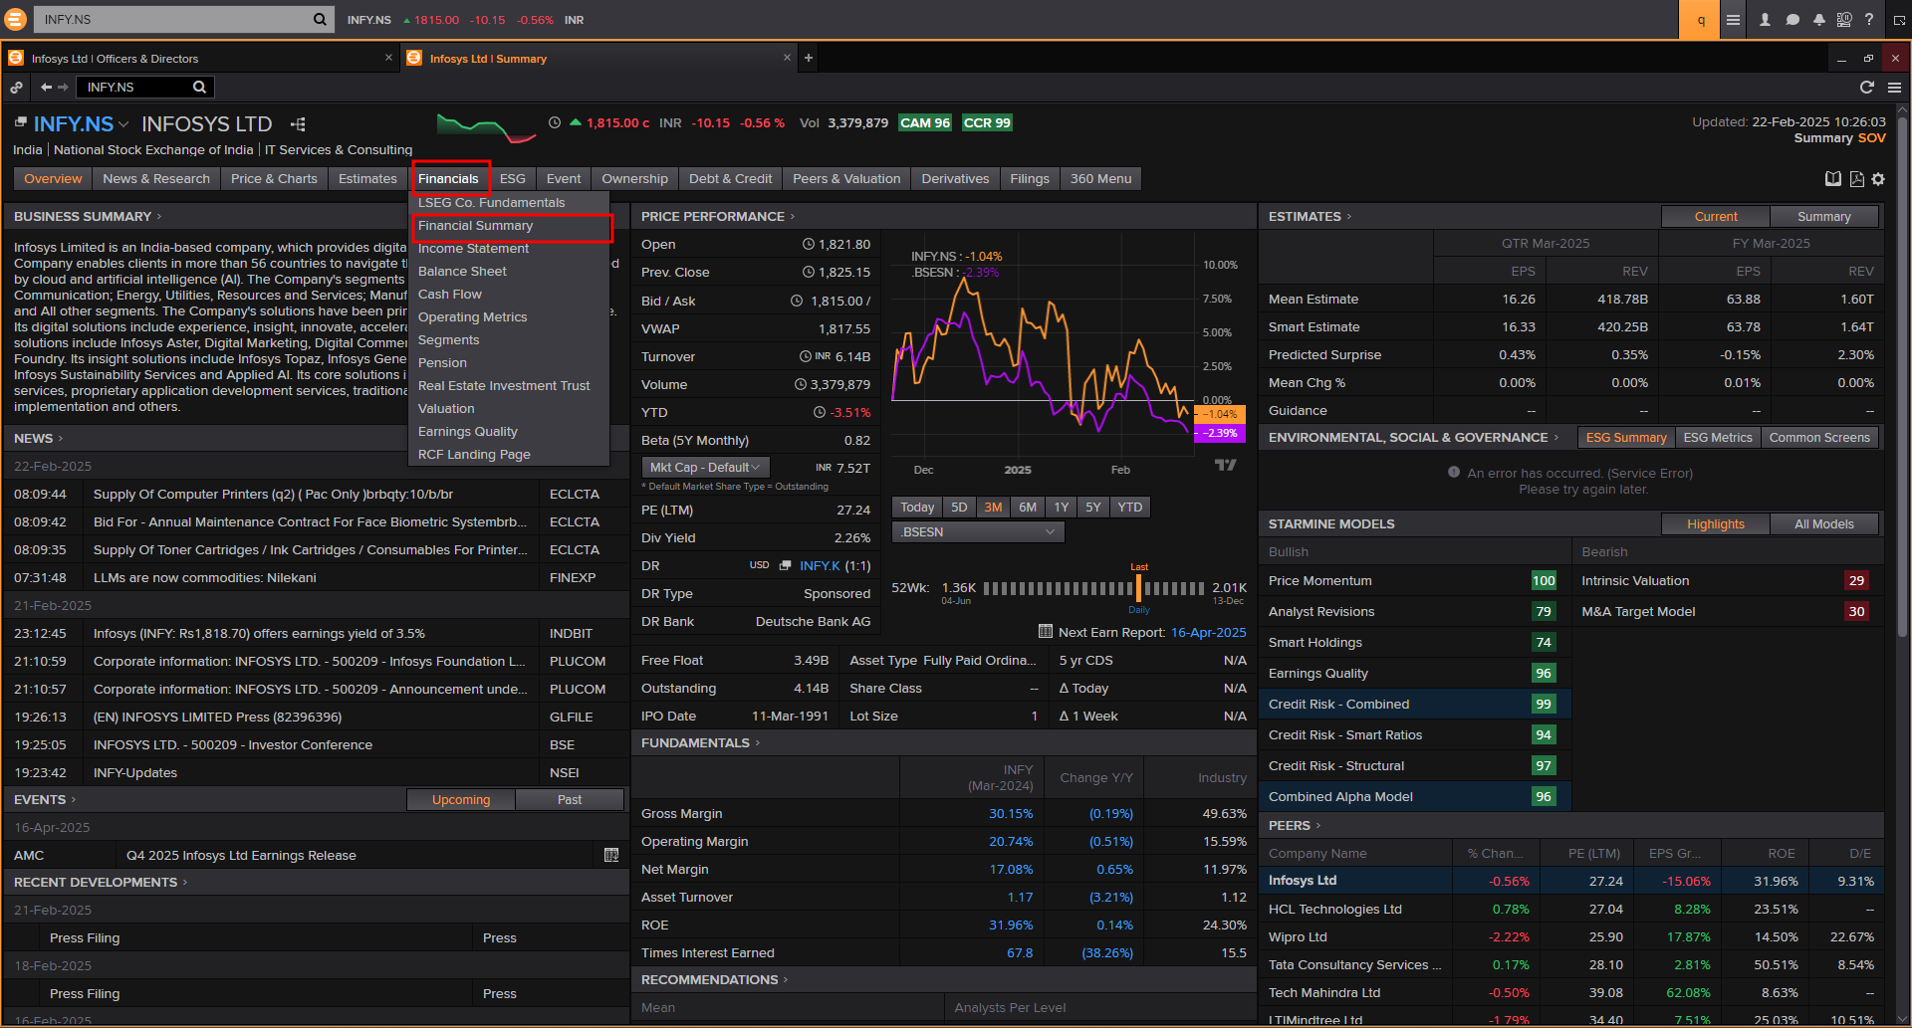Switch Starmine Models to All Models
This screenshot has width=1912, height=1028.
tap(1823, 524)
